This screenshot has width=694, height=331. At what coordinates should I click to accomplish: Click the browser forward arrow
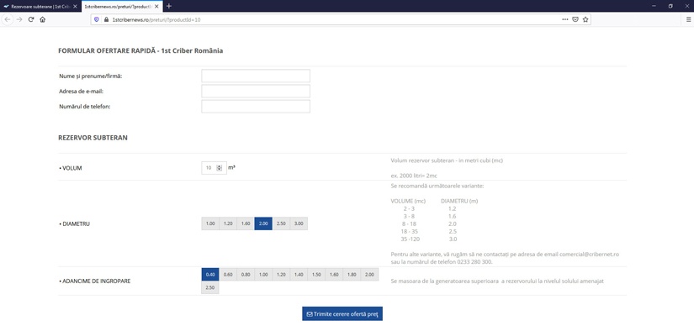(x=19, y=19)
